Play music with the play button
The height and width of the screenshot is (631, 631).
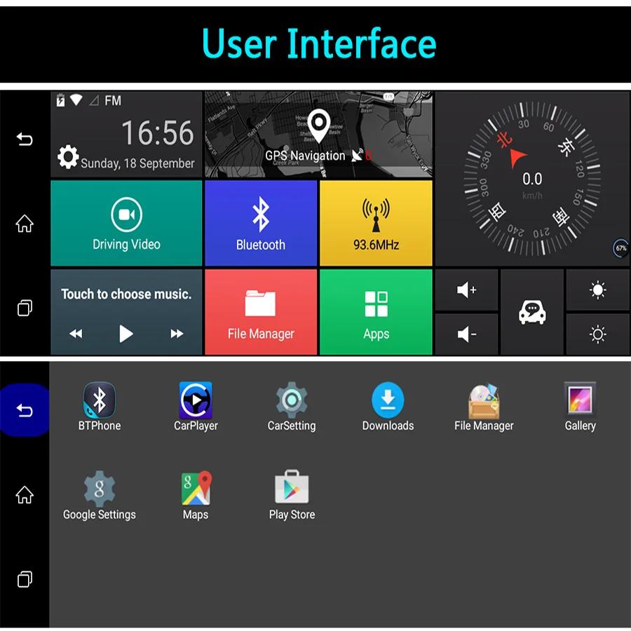point(126,334)
